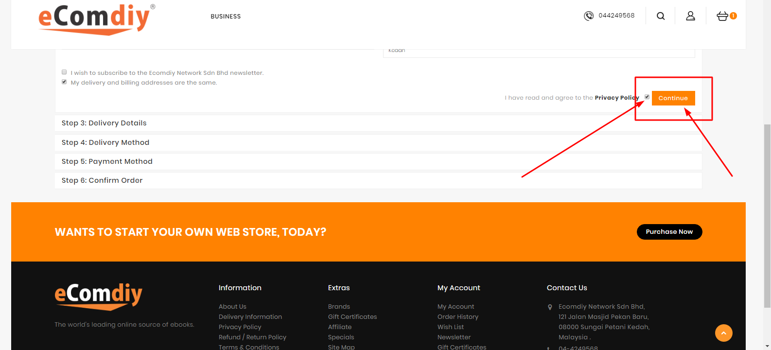Viewport: 771px width, 350px height.
Task: Click the orange scroll-to-top arrow button
Action: pos(723,333)
